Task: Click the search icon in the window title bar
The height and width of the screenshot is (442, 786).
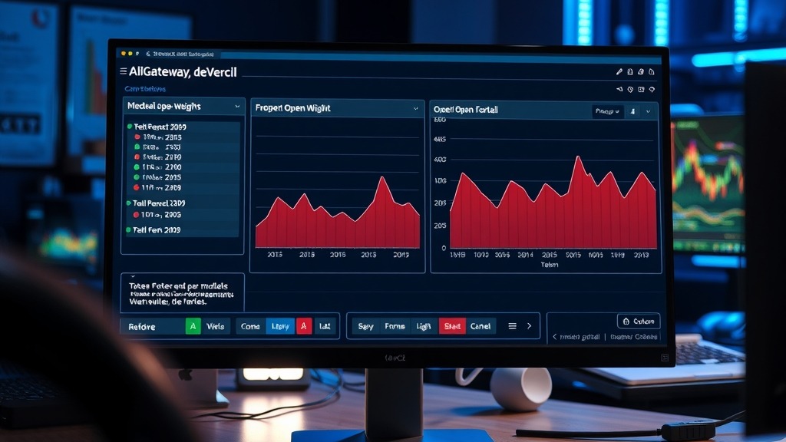Action: [x=148, y=54]
